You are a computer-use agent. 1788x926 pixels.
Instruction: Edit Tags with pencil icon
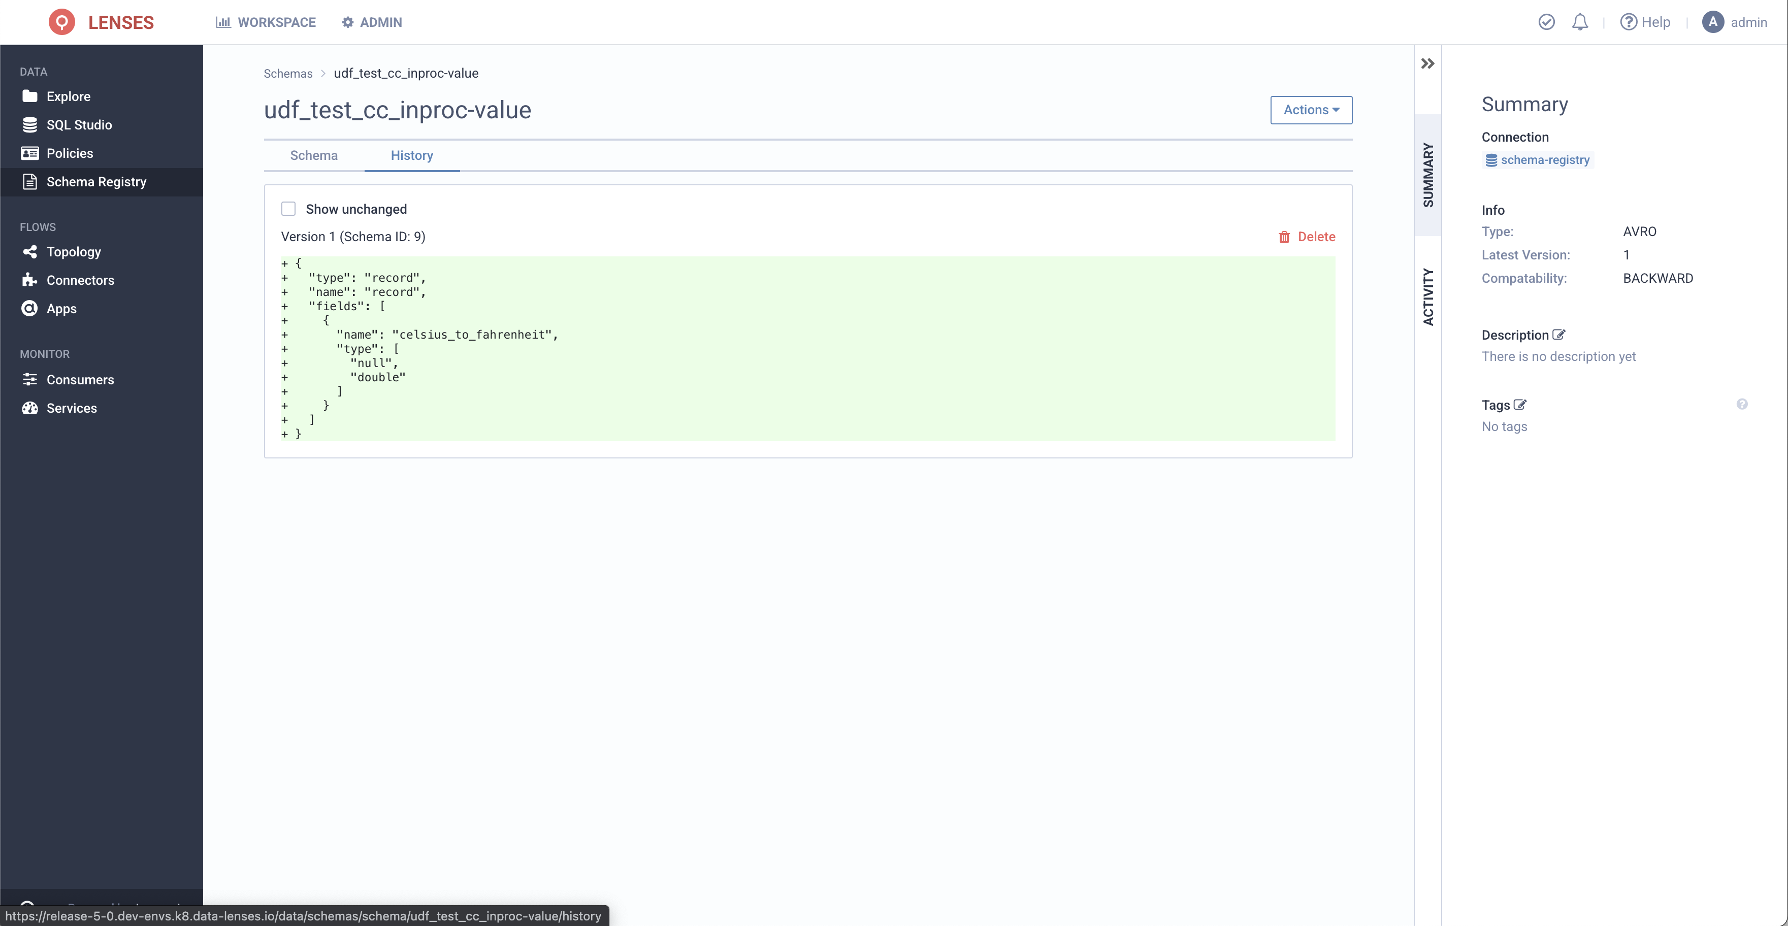tap(1520, 405)
